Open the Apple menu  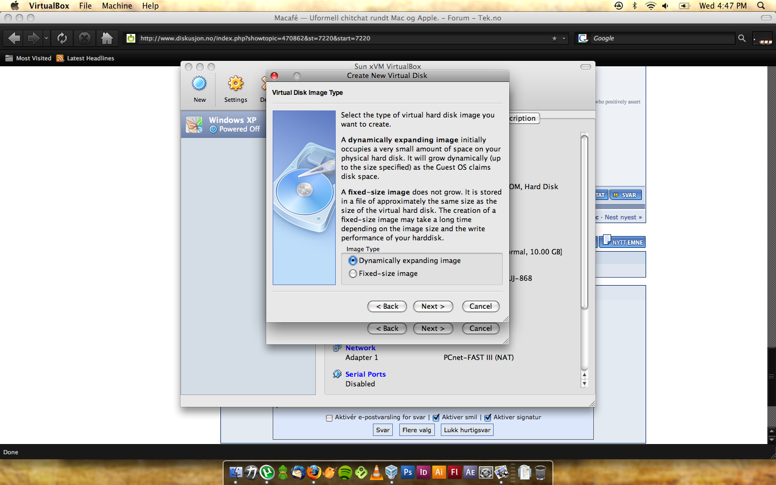(x=15, y=6)
